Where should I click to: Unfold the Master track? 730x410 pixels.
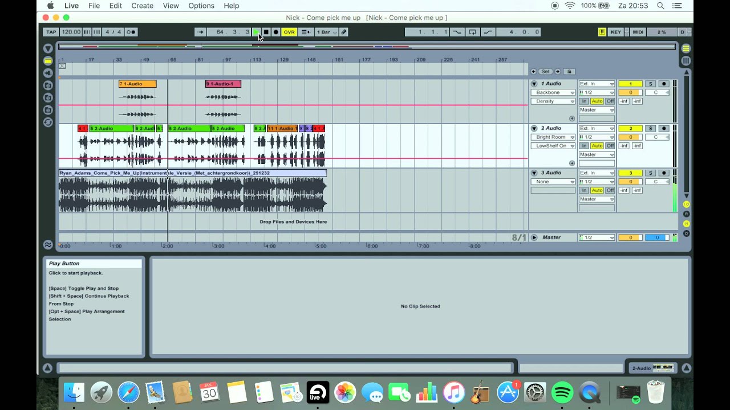click(534, 237)
